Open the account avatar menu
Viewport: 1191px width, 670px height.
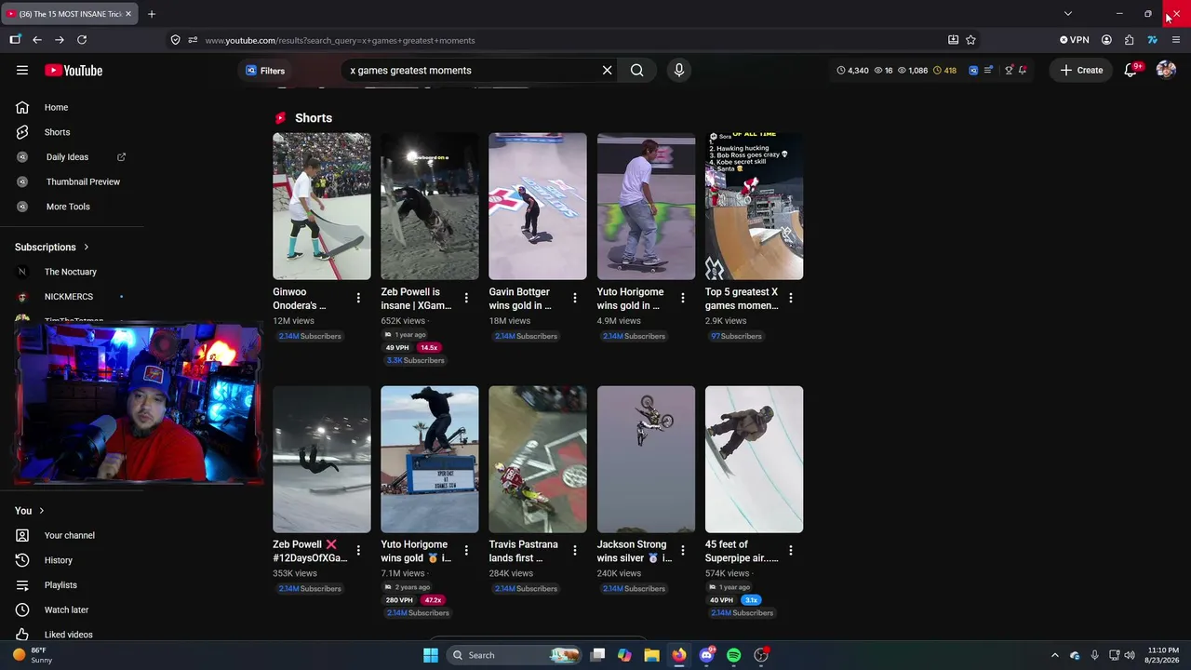1166,70
